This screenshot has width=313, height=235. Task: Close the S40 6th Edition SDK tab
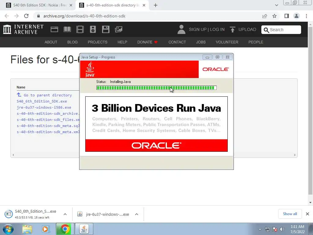[71, 6]
